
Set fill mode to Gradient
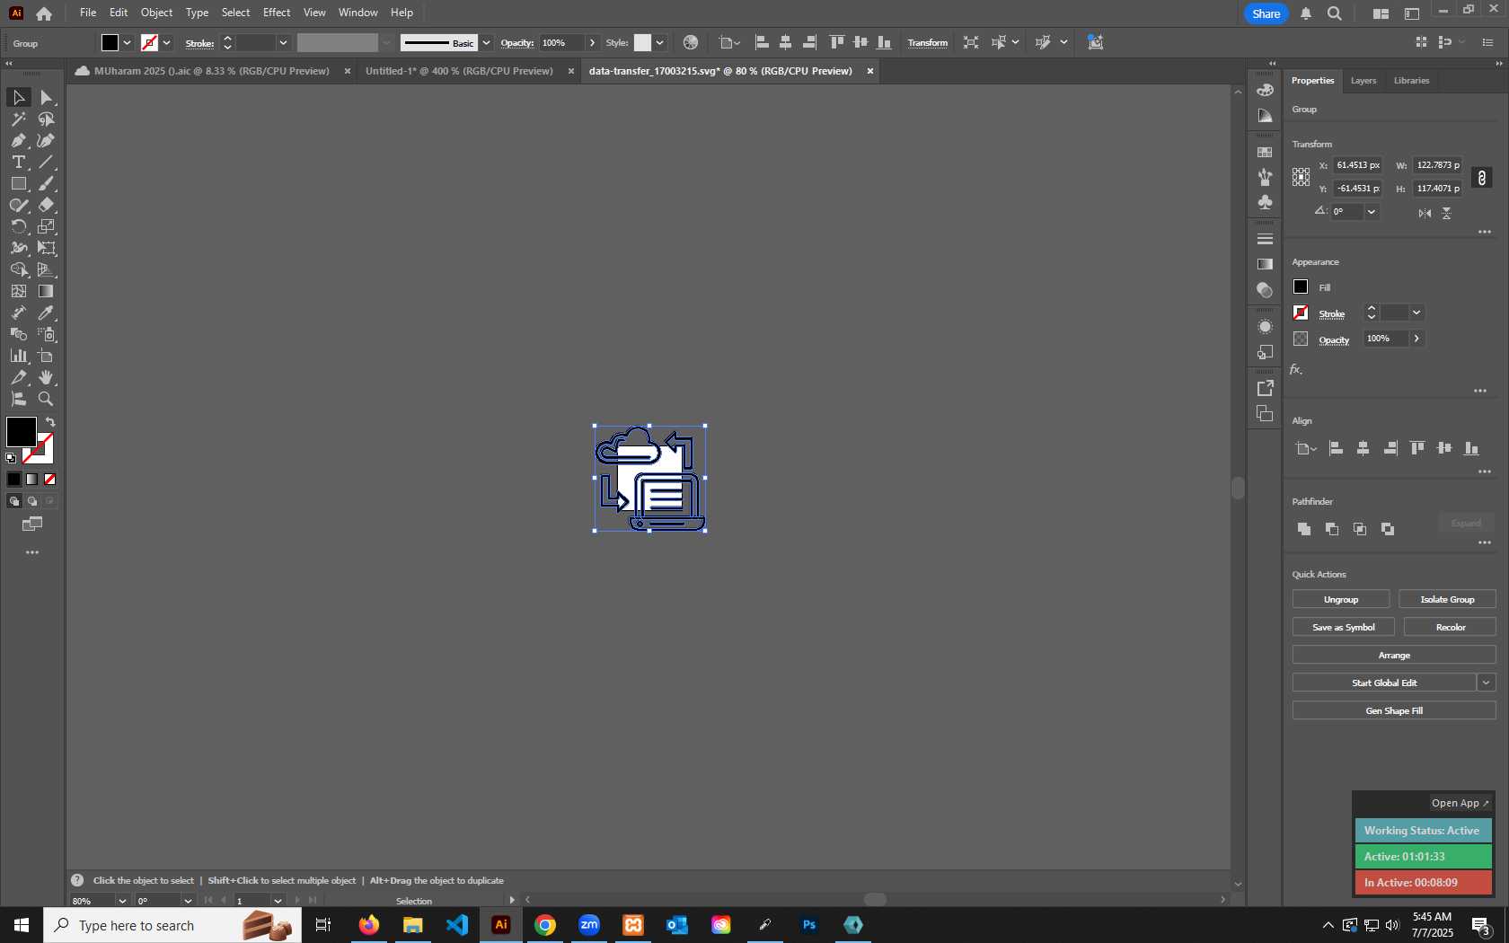click(x=32, y=480)
